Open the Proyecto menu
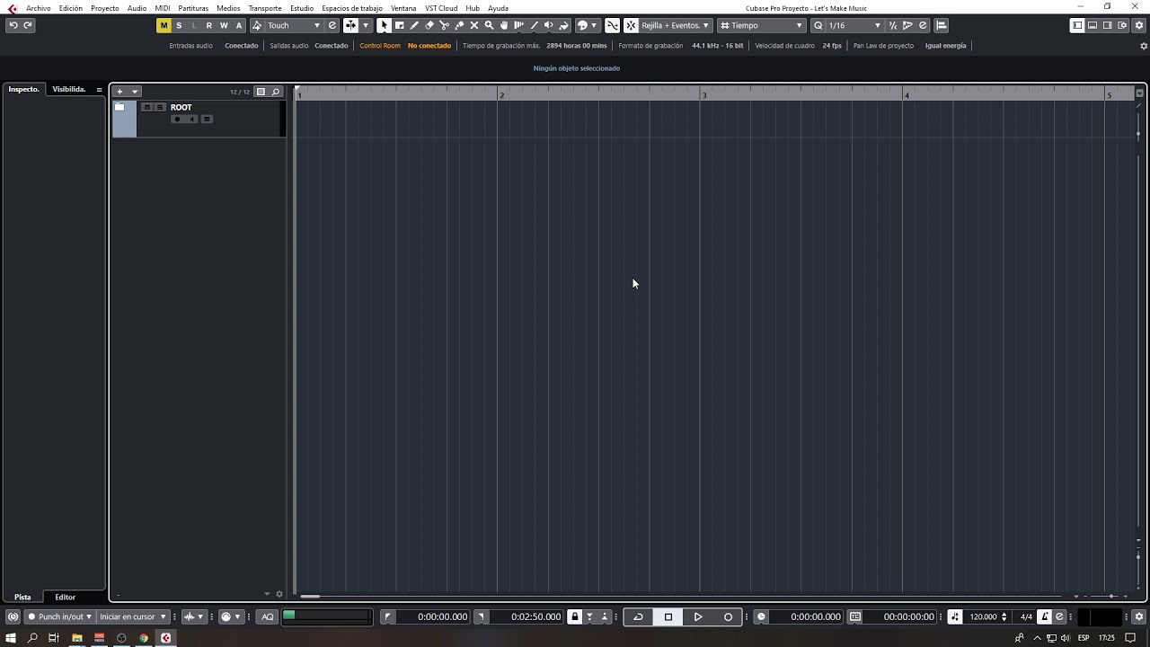Viewport: 1150px width, 647px height. tap(105, 8)
